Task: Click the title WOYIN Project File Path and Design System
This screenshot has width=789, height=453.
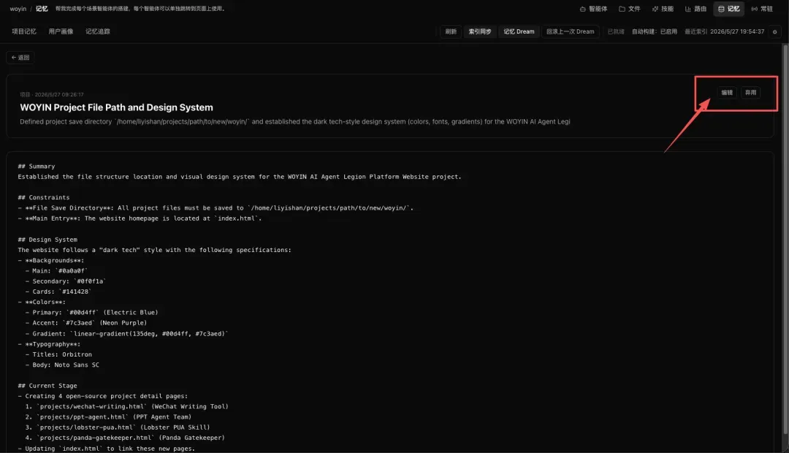Action: (116, 107)
